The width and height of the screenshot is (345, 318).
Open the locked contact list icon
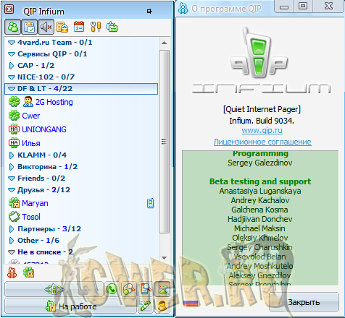point(62,27)
